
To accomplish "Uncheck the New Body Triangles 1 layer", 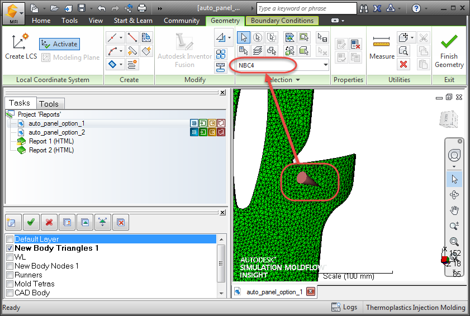I will pos(10,248).
